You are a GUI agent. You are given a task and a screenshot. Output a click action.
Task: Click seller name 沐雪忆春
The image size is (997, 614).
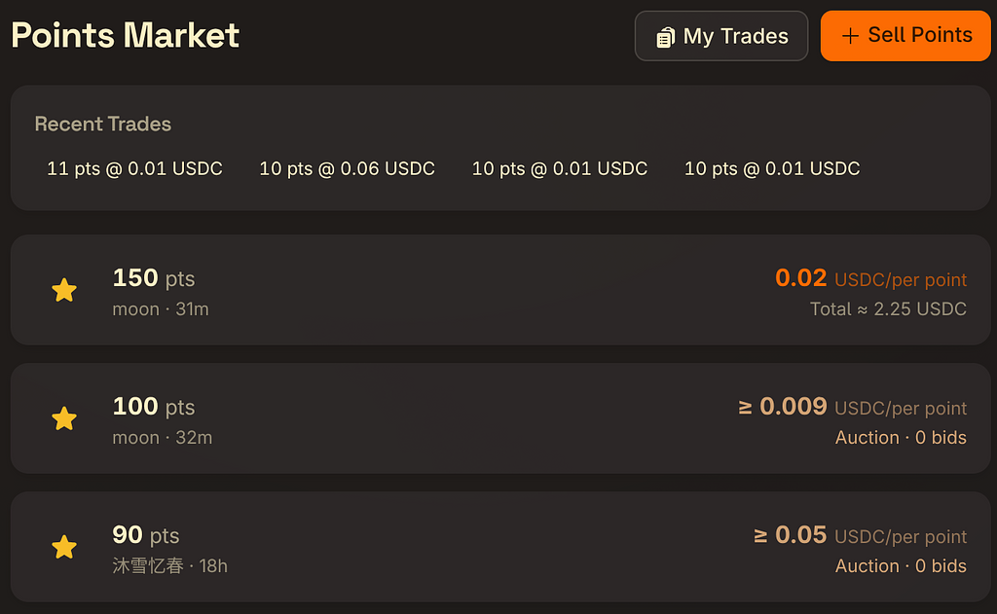(148, 565)
